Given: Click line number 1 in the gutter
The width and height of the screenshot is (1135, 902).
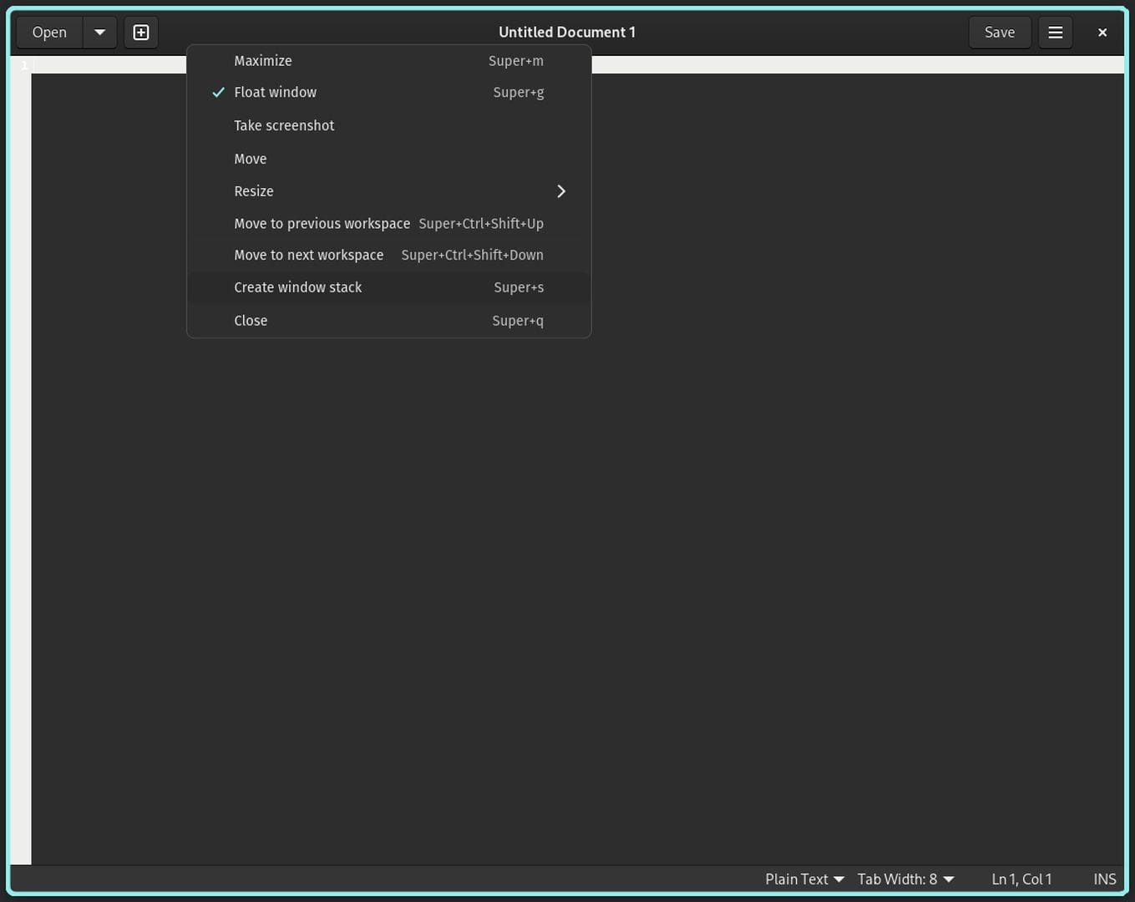Looking at the screenshot, I should pos(23,64).
